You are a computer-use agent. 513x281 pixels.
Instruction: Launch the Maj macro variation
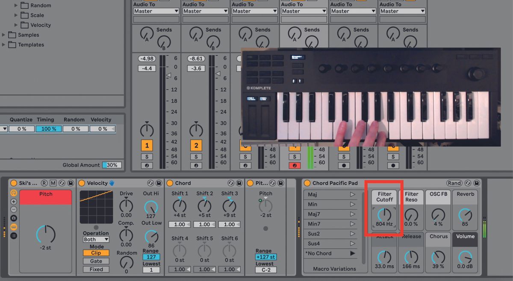352,194
